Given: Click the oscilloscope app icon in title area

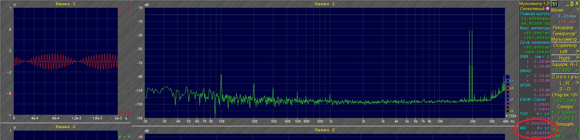Looking at the screenshot, I should [x=555, y=4].
